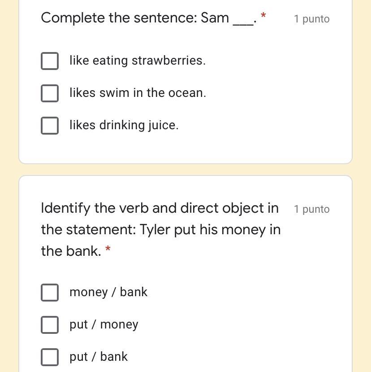Click the 'money / bank' answer label

[x=108, y=292]
